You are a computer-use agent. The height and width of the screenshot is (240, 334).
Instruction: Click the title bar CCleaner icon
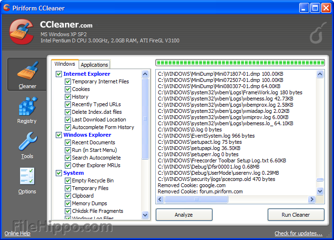point(7,8)
